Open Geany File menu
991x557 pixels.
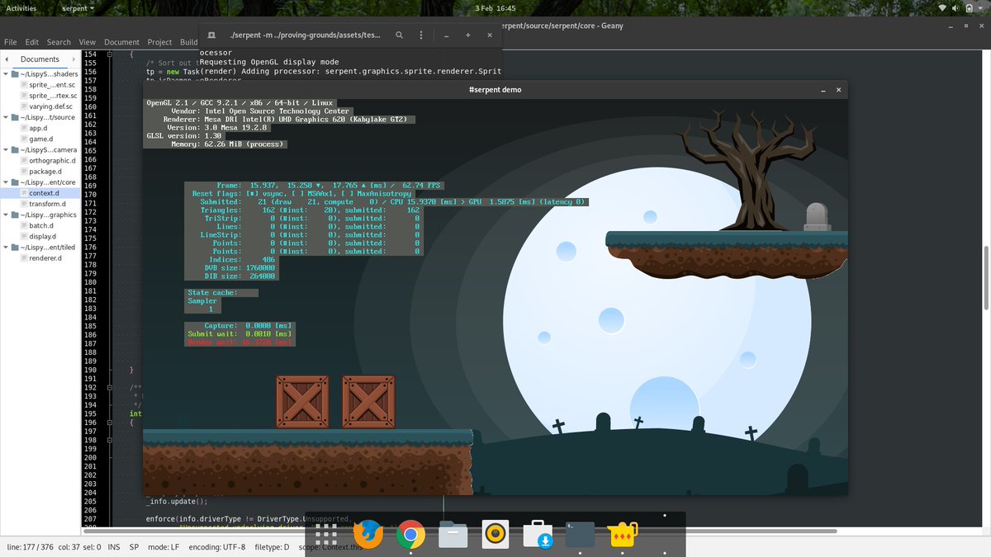[10, 42]
